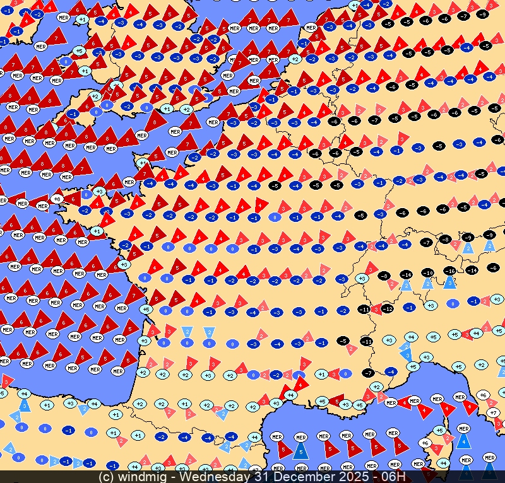
Task: Select the -11 marker left of -12
Action: [364, 310]
